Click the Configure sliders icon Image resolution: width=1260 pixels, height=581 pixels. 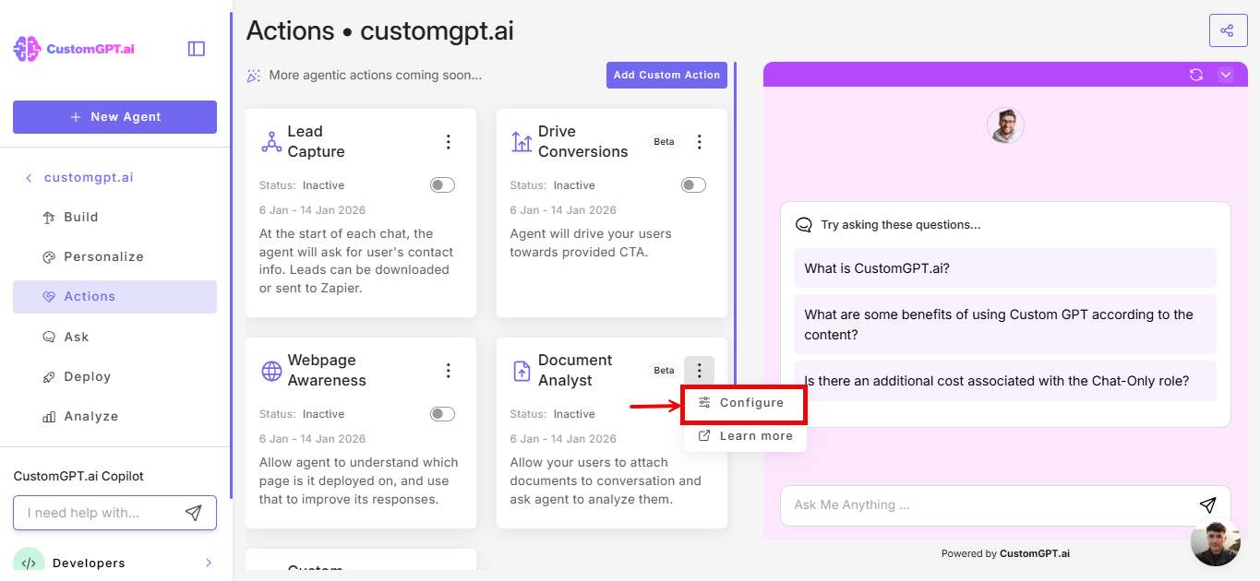coord(704,403)
